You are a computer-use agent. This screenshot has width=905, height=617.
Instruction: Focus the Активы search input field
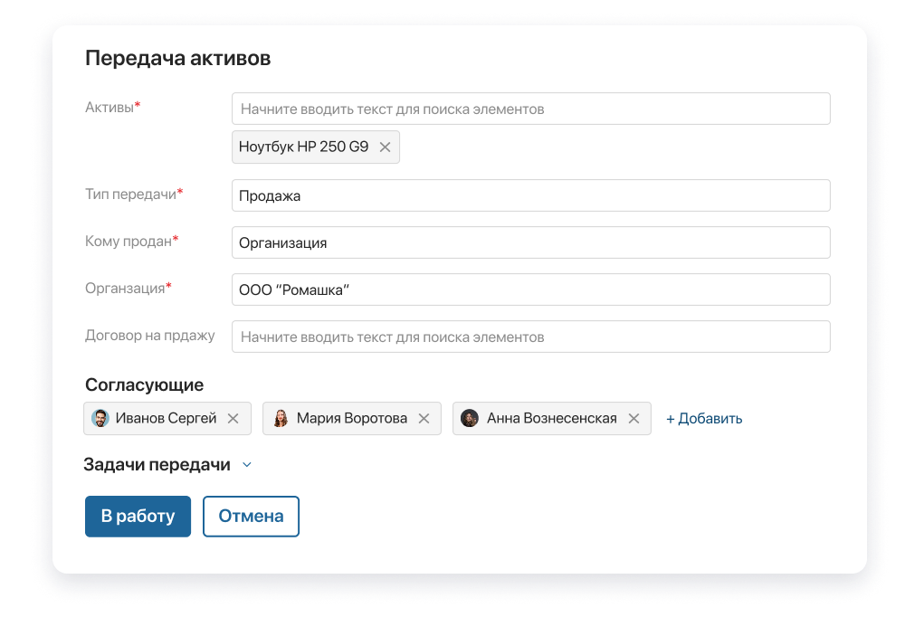[531, 108]
